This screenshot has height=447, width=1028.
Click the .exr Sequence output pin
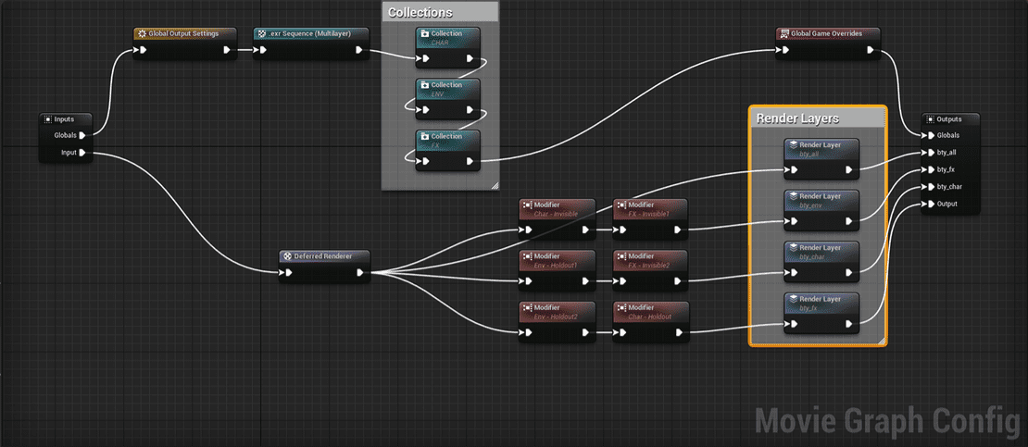pyautogui.click(x=359, y=50)
